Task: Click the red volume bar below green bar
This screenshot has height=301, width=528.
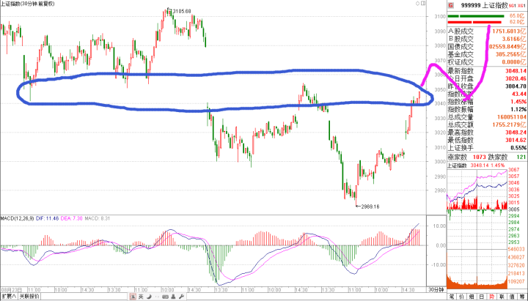Action: [475, 23]
